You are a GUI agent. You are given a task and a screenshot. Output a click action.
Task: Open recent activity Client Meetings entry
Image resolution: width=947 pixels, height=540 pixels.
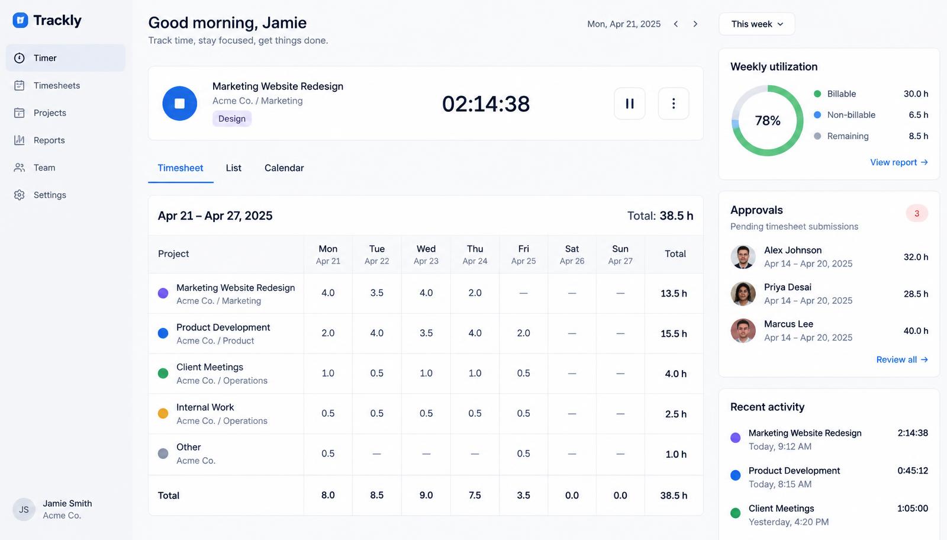829,515
